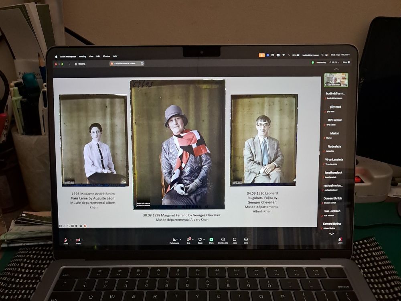Open the More options menu
Screen dimensions: 401x301
click(x=246, y=240)
